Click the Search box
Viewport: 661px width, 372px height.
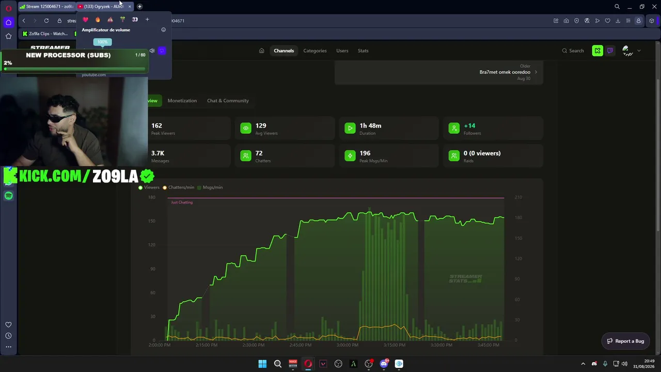click(x=573, y=51)
